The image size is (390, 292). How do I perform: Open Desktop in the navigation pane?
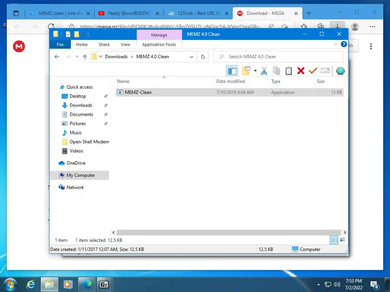(78, 96)
